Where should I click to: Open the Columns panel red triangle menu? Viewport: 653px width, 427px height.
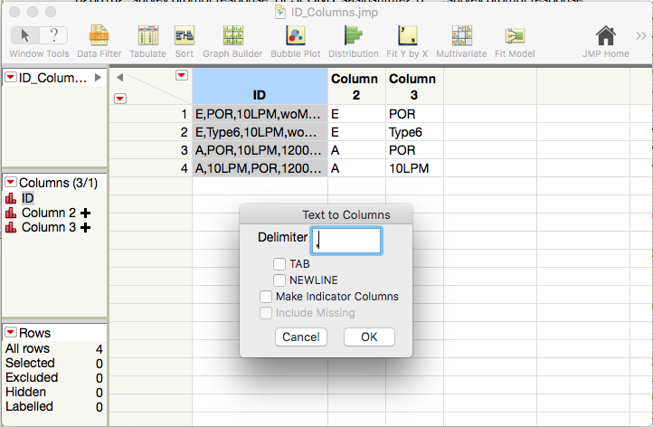(11, 183)
